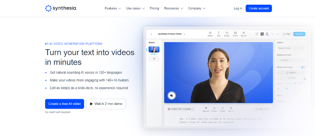315x136 pixels.
Task: Open the Pricing page
Action: [x=154, y=8]
